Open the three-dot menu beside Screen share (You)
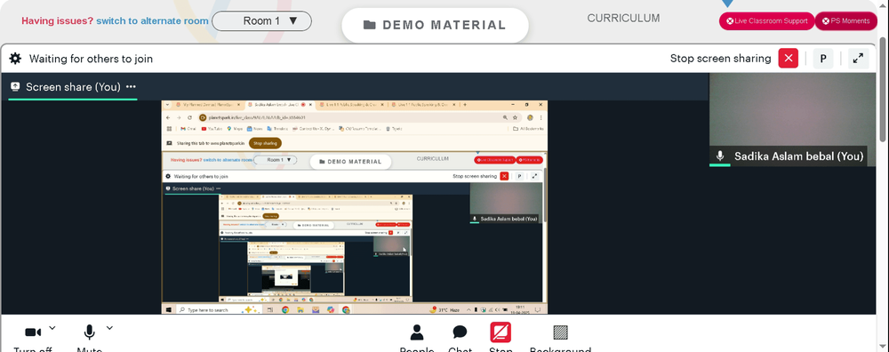This screenshot has width=889, height=352. tap(131, 87)
